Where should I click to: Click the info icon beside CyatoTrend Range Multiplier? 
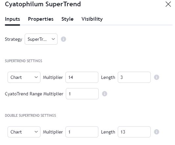click(105, 94)
